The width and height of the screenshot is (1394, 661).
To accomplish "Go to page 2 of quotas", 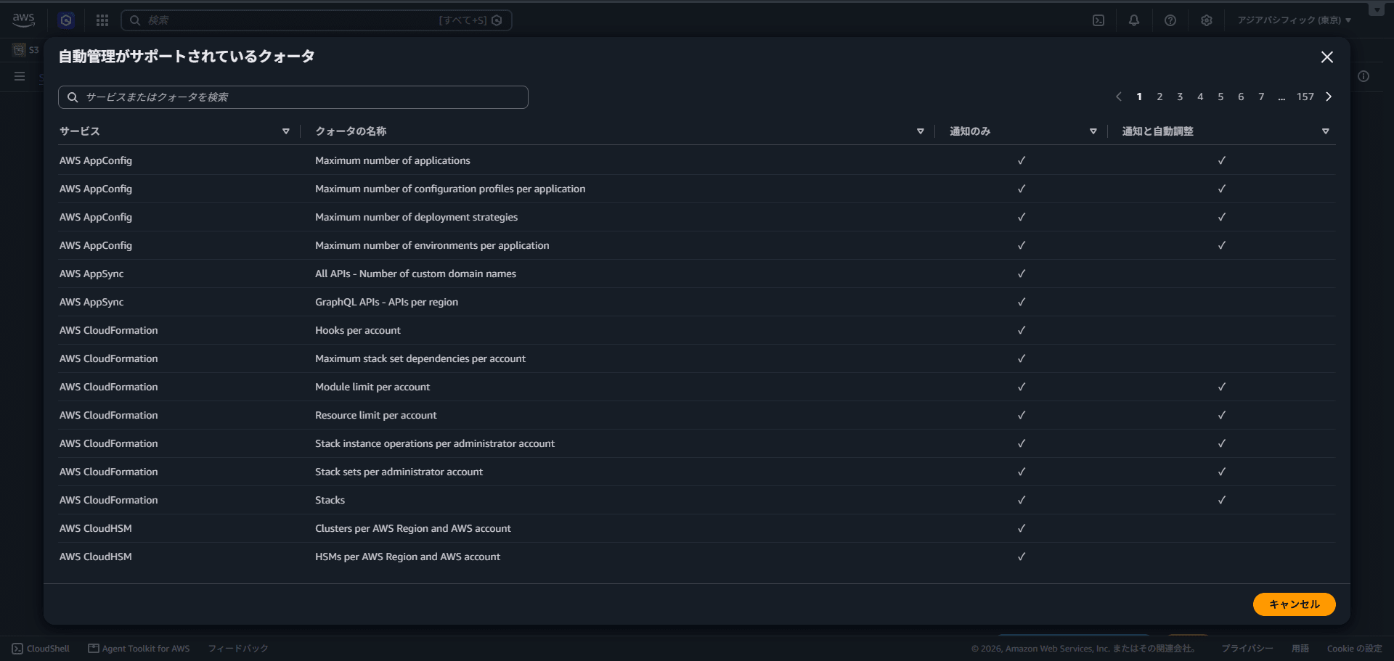I will [1159, 97].
